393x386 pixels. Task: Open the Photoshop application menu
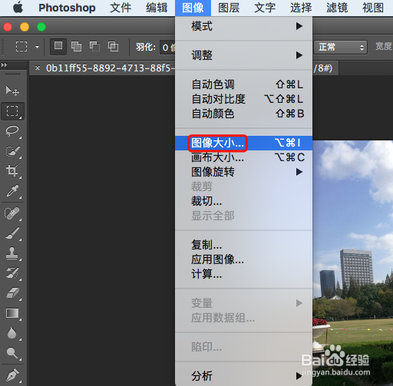point(67,8)
